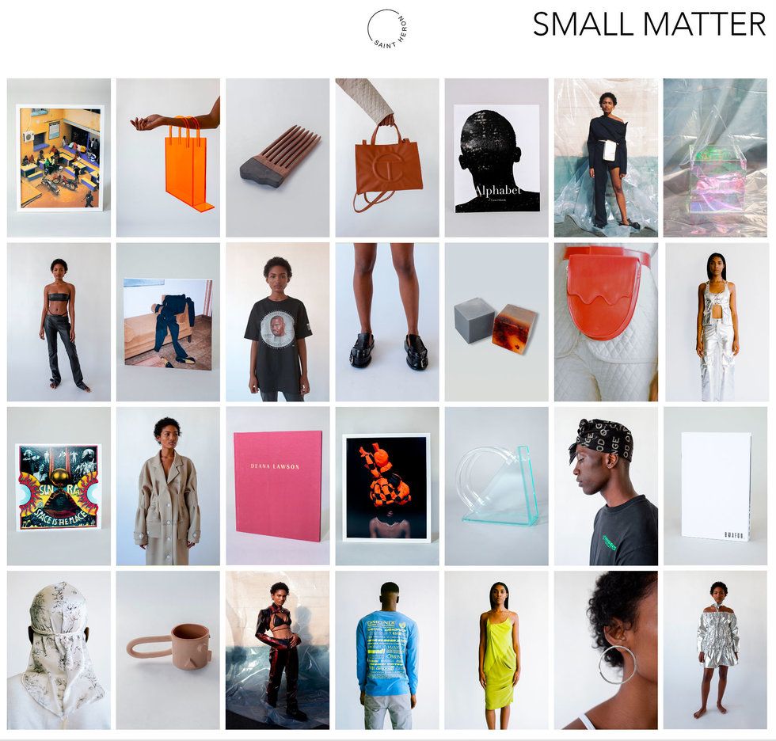Select the grey and amber soap cubes

pyautogui.click(x=496, y=322)
